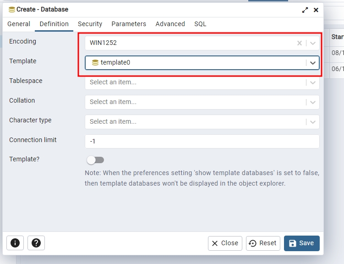
Task: Expand the Encoding dropdown arrow
Action: pos(313,43)
